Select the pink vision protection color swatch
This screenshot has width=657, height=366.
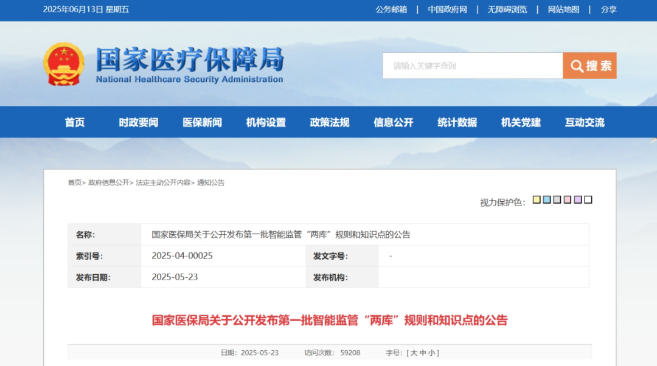[567, 199]
